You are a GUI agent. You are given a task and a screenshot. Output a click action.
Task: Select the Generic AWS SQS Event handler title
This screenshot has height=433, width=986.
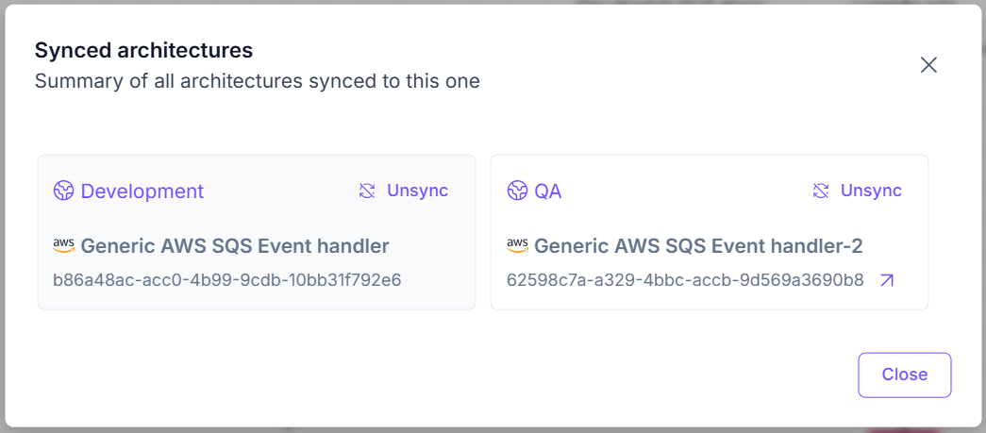click(235, 246)
